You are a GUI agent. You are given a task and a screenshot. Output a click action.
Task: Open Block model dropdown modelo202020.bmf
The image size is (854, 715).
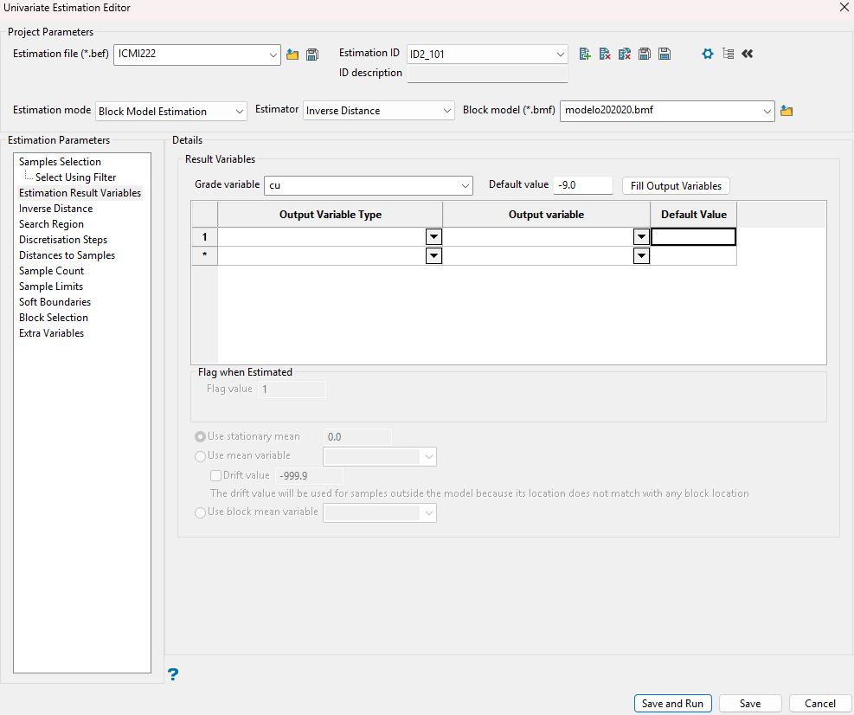point(767,111)
